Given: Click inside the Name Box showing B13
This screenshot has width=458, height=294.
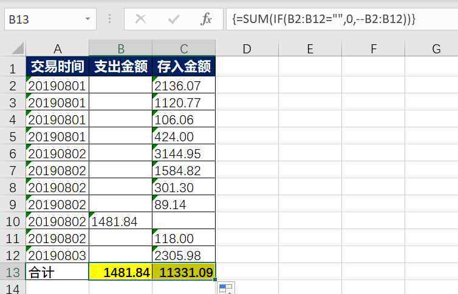Looking at the screenshot, I should [x=43, y=19].
